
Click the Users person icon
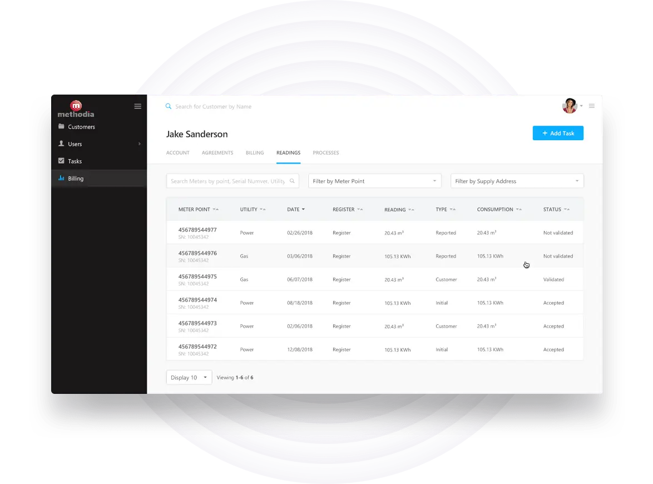(x=61, y=144)
